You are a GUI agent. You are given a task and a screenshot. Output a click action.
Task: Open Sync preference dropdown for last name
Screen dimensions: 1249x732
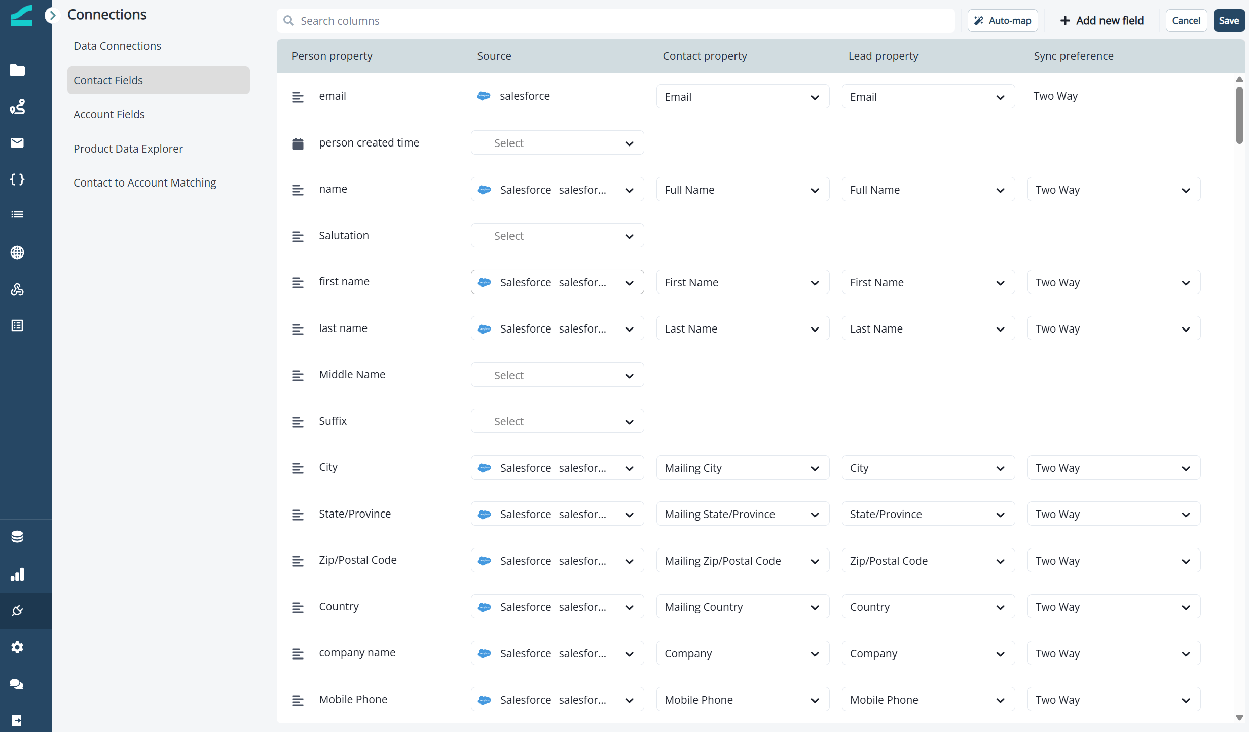1114,328
